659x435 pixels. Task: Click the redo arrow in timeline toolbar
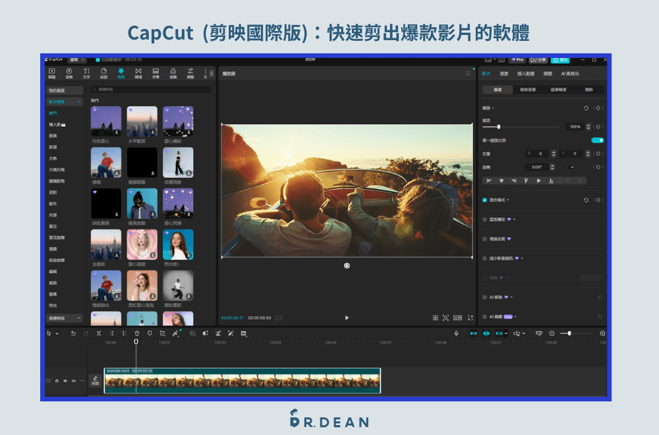[86, 333]
